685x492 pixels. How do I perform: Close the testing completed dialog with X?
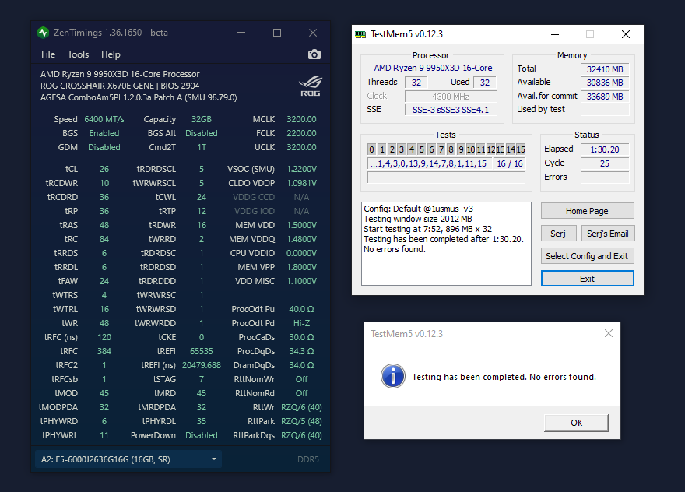(609, 334)
